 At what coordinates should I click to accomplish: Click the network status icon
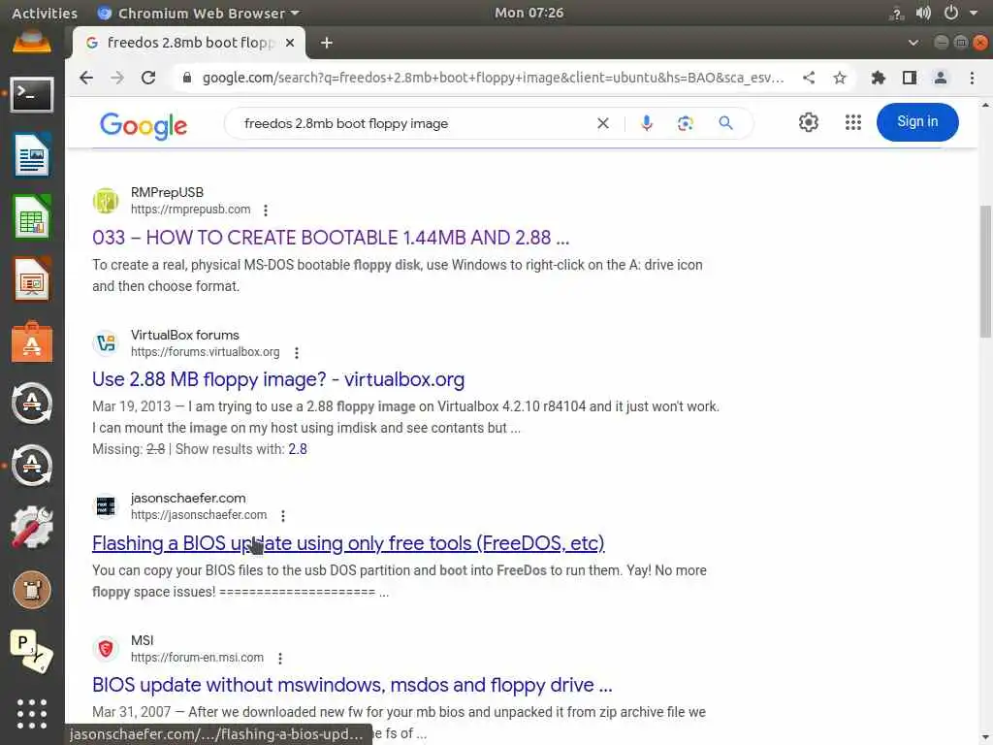(896, 13)
